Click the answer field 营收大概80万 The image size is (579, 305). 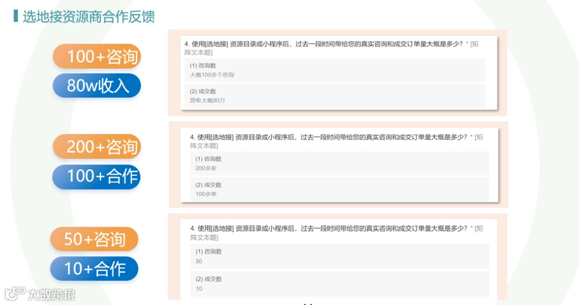pos(207,100)
